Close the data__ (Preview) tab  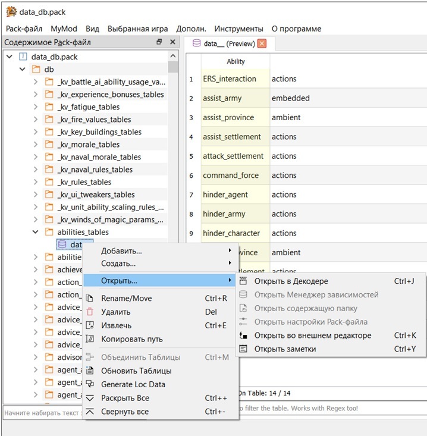pos(262,43)
